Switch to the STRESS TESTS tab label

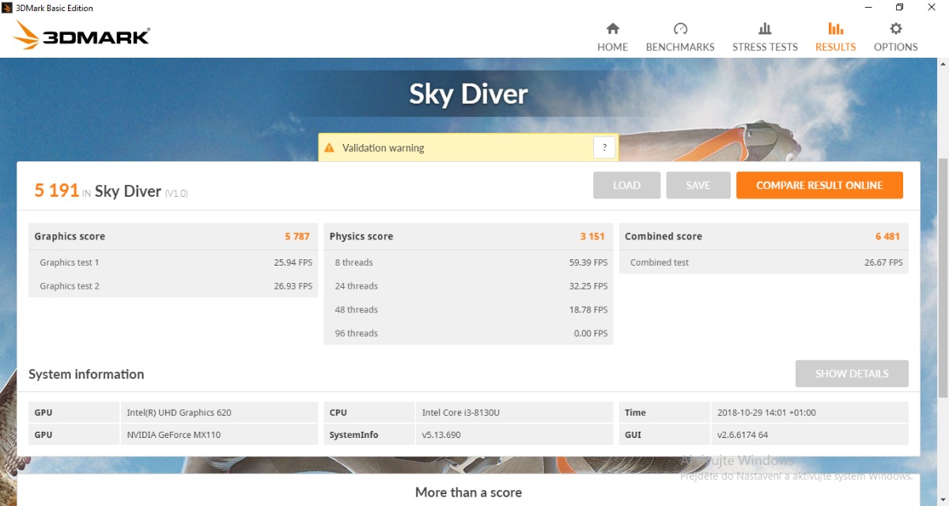pos(765,47)
